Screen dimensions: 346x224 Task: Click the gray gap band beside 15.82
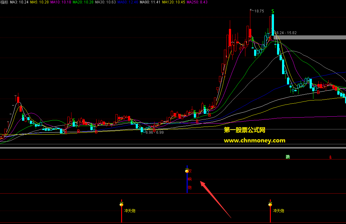point(310,38)
